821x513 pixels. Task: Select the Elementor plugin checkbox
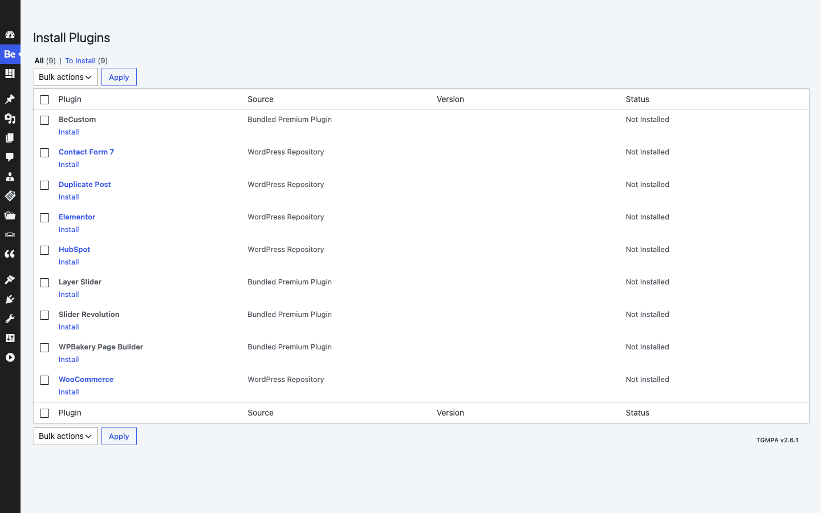coord(44,218)
